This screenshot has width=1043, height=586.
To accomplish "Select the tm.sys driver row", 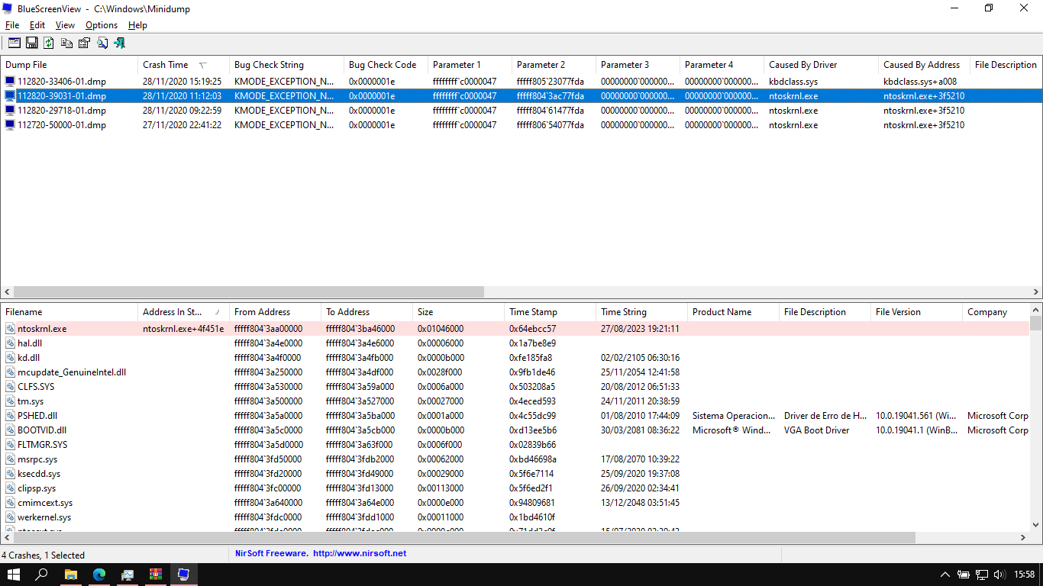I will point(515,401).
